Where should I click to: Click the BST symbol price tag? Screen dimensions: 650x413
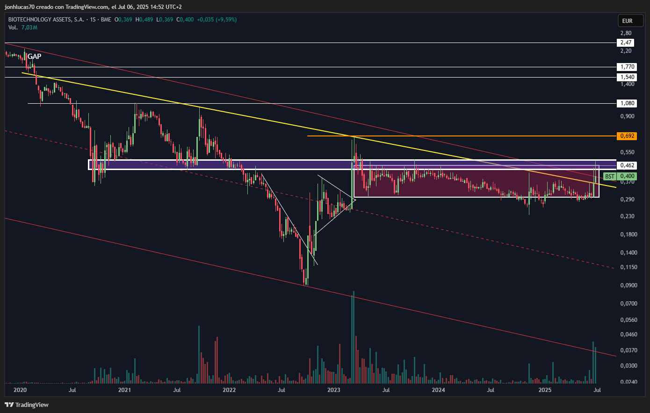[609, 176]
